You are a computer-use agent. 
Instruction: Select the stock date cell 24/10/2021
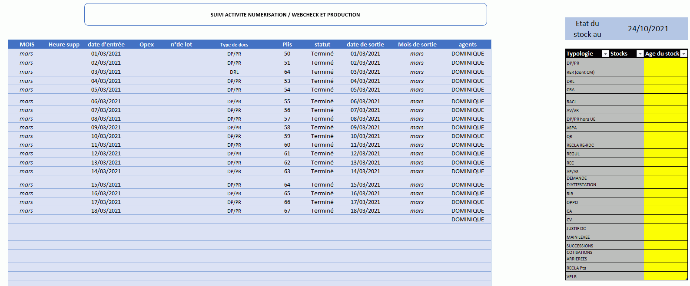[x=648, y=29]
